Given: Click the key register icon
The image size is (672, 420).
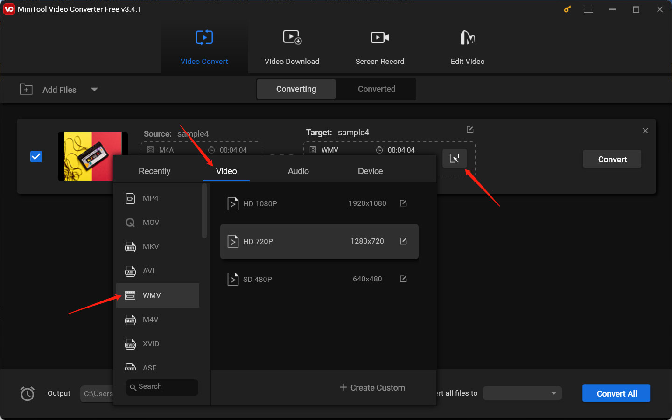Looking at the screenshot, I should click(567, 9).
